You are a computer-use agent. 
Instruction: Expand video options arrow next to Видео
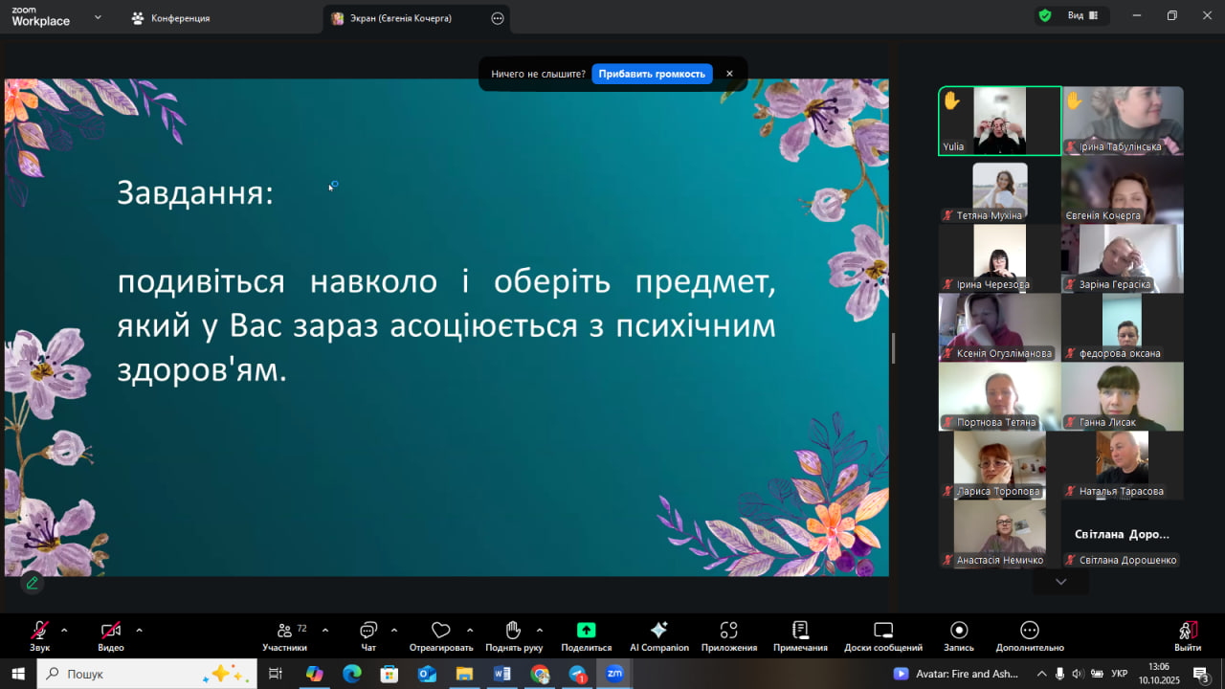[139, 630]
